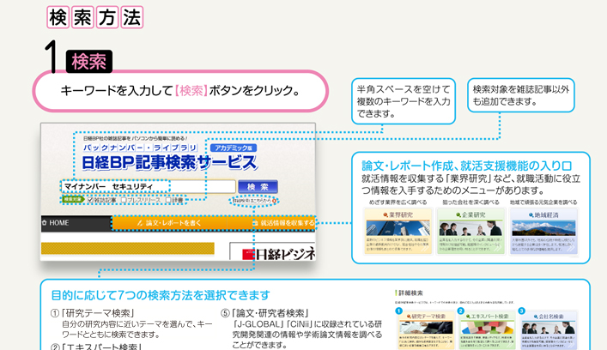Click the Mt. Fuji photo in 地域経済 card
The height and width of the screenshot is (350, 607).
pyautogui.click(x=543, y=227)
